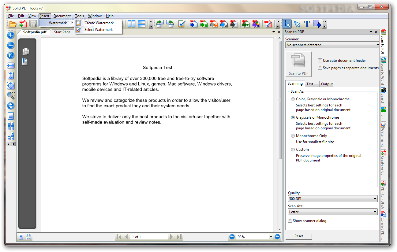Open the Quality 300 DPI dropdown
This screenshot has width=397, height=252.
tap(333, 199)
